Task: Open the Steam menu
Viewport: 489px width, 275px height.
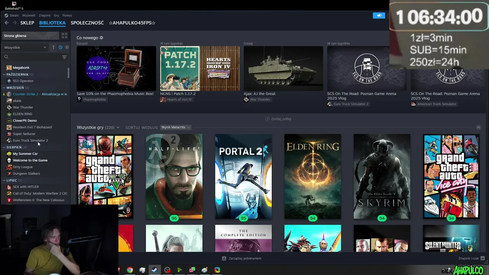Action: [14, 16]
